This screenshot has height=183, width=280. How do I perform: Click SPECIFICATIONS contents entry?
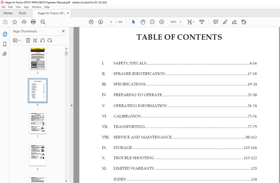179,84
